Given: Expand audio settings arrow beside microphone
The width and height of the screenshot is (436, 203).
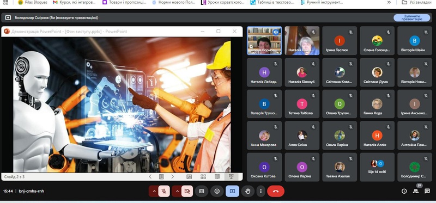Looking at the screenshot, I should pyautogui.click(x=154, y=192).
